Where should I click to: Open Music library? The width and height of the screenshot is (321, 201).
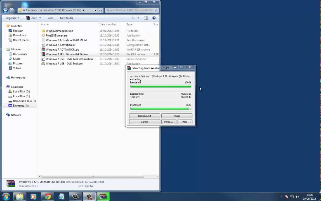coord(16,59)
